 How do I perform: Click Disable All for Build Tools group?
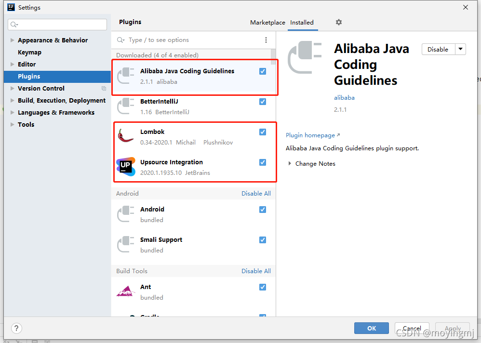coord(256,271)
